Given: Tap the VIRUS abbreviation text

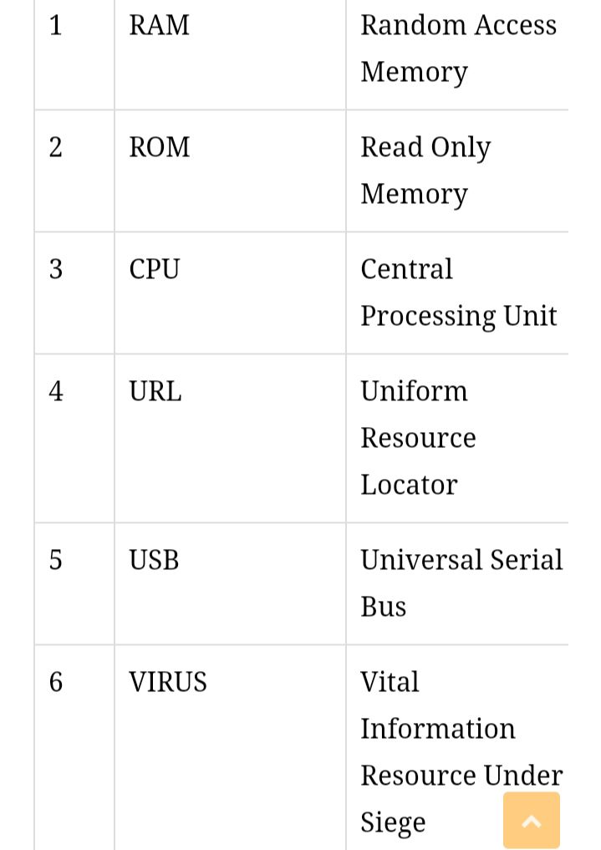Looking at the screenshot, I should click(167, 682).
